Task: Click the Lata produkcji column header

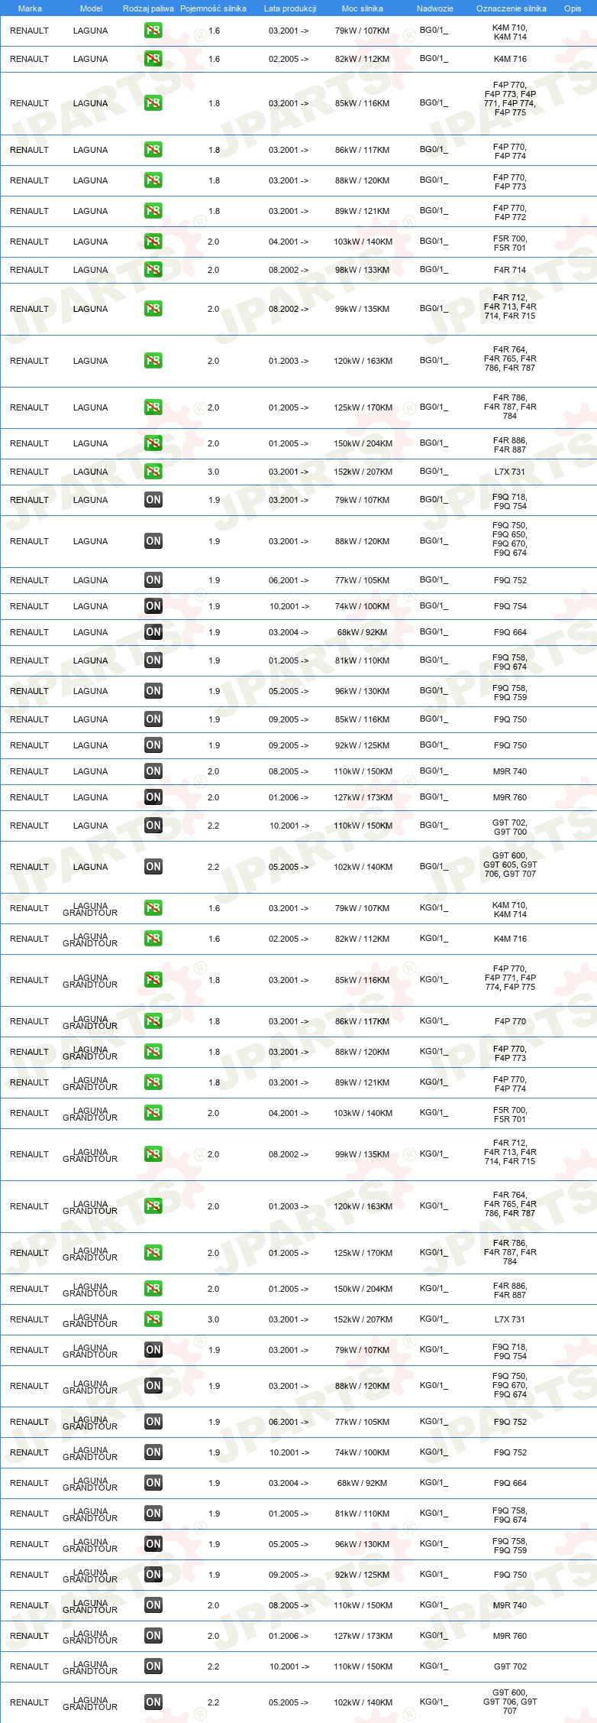Action: [x=289, y=8]
